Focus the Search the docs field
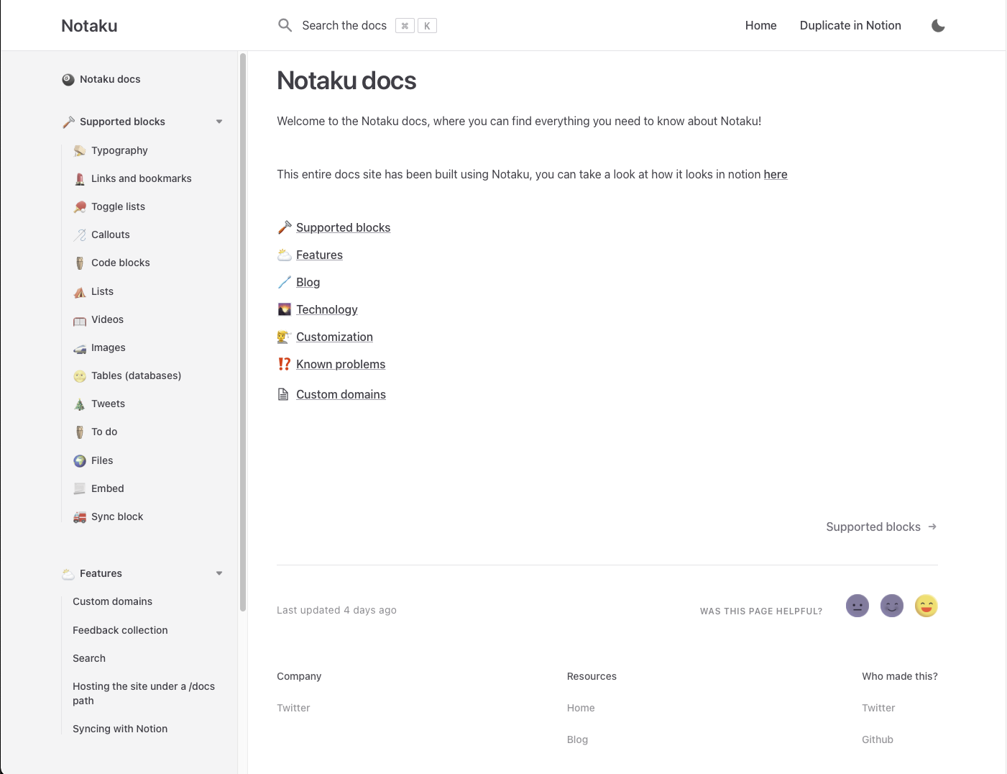The height and width of the screenshot is (774, 1007). (357, 26)
